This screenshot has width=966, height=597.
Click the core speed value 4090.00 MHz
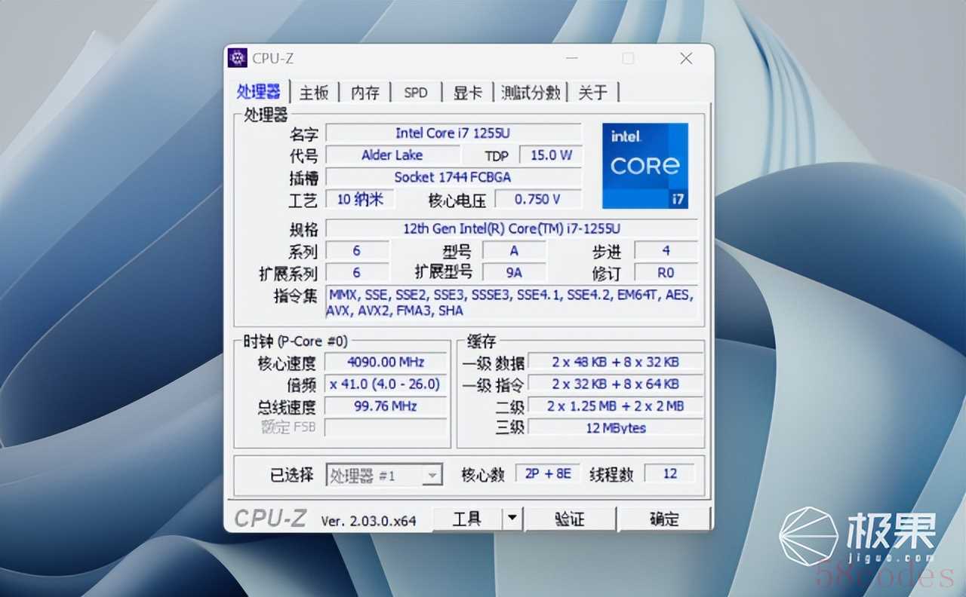click(386, 362)
